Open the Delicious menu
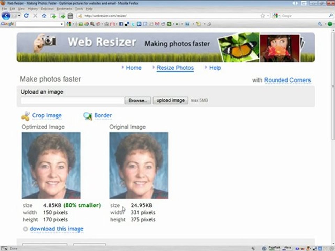The image size is (335, 251). [47, 9]
